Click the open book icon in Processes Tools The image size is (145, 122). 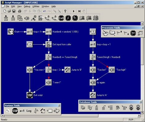tap(112, 33)
